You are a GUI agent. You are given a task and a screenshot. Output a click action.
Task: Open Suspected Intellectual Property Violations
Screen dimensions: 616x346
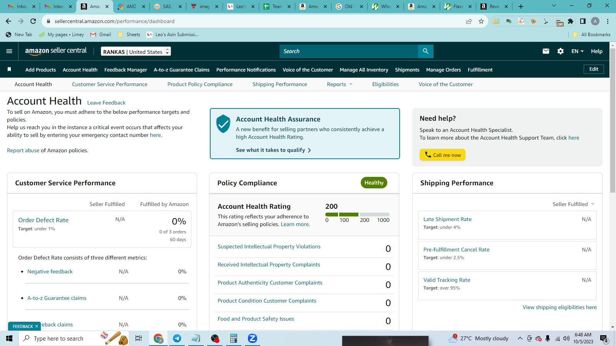pyautogui.click(x=269, y=246)
